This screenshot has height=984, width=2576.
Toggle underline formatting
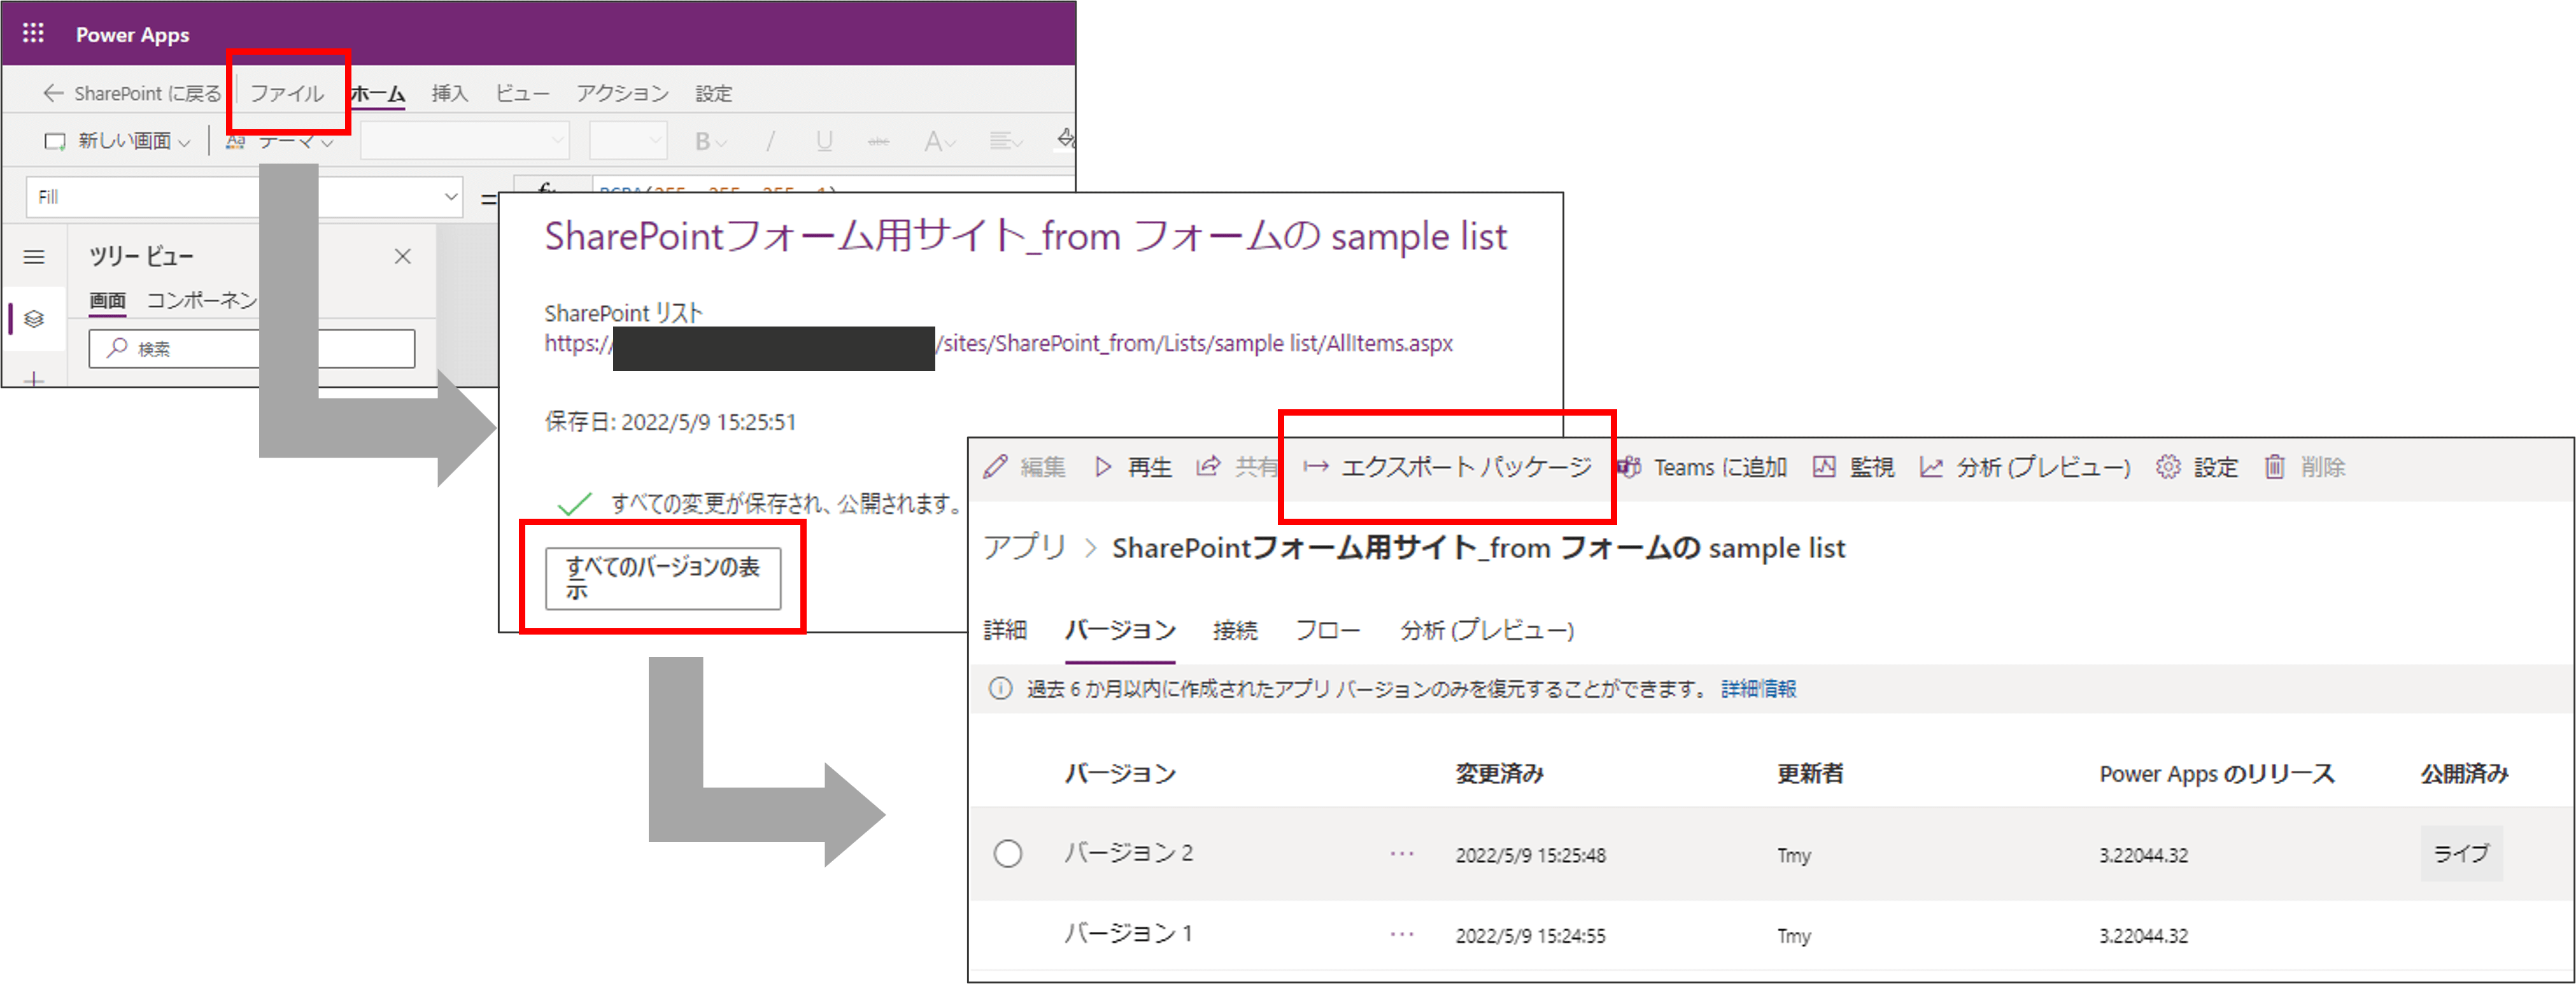click(824, 141)
